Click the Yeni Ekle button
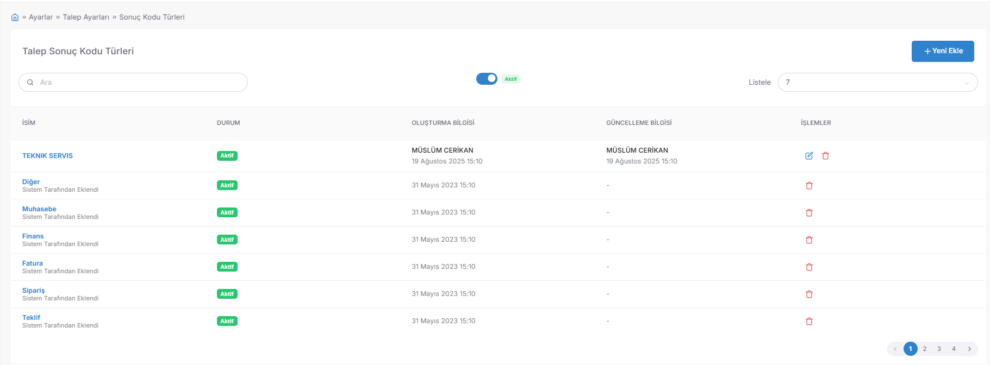Image resolution: width=990 pixels, height=365 pixels. point(943,51)
